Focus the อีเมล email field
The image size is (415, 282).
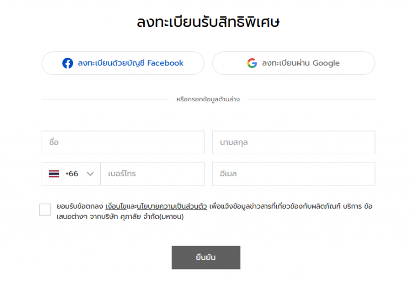[294, 174]
